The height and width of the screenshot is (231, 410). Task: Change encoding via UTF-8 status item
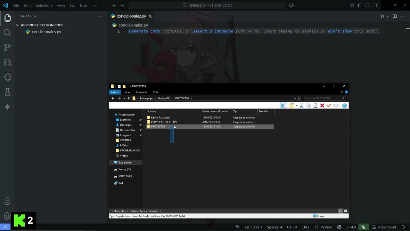click(x=292, y=227)
